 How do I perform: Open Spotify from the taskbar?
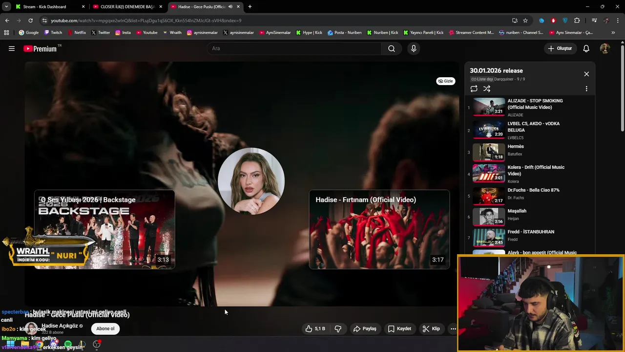68,345
